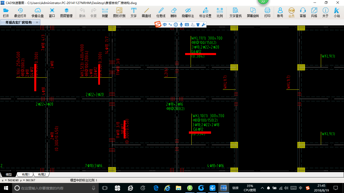This screenshot has width=344, height=193.
Task: Open Windows notification center
Action: pyautogui.click(x=336, y=188)
